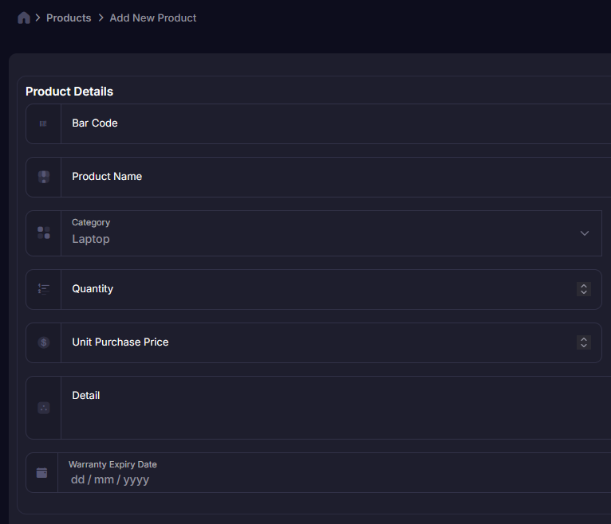The width and height of the screenshot is (611, 524).
Task: Click the icon beside the Detail field
Action: [44, 408]
